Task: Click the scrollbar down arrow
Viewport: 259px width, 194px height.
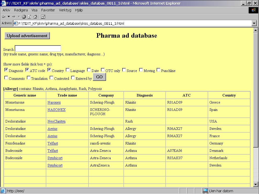Action: (x=255, y=184)
